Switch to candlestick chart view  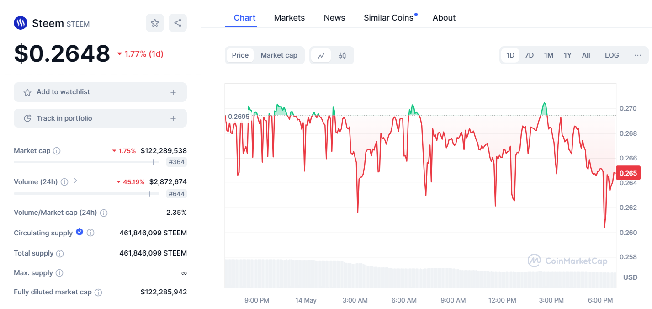click(x=342, y=55)
